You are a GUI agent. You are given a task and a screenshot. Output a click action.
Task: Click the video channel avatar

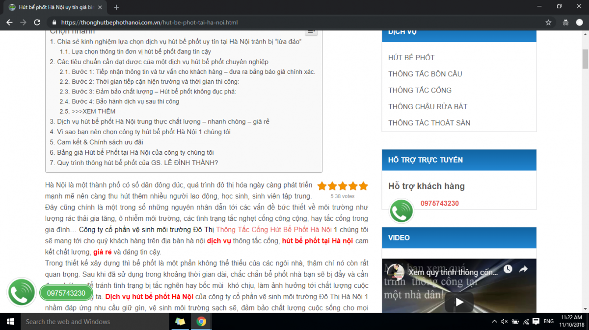(395, 272)
